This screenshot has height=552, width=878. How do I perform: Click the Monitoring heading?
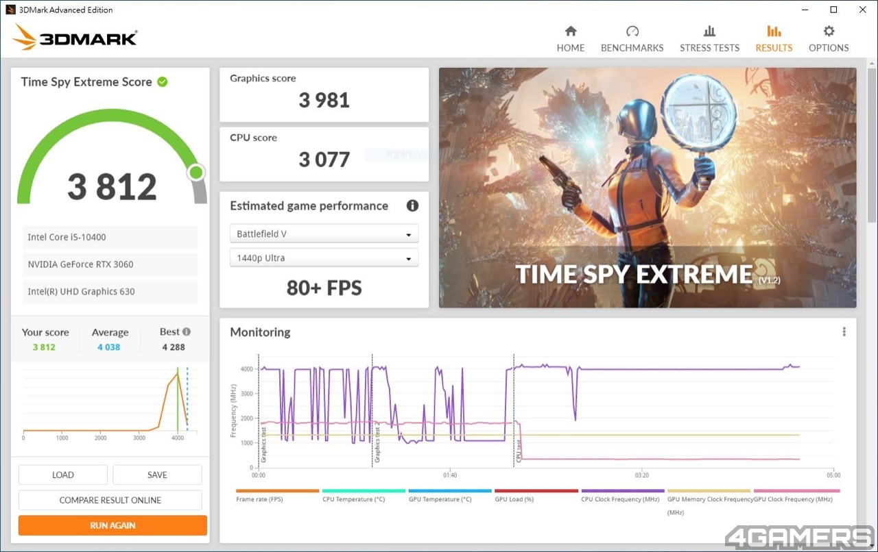pyautogui.click(x=260, y=332)
